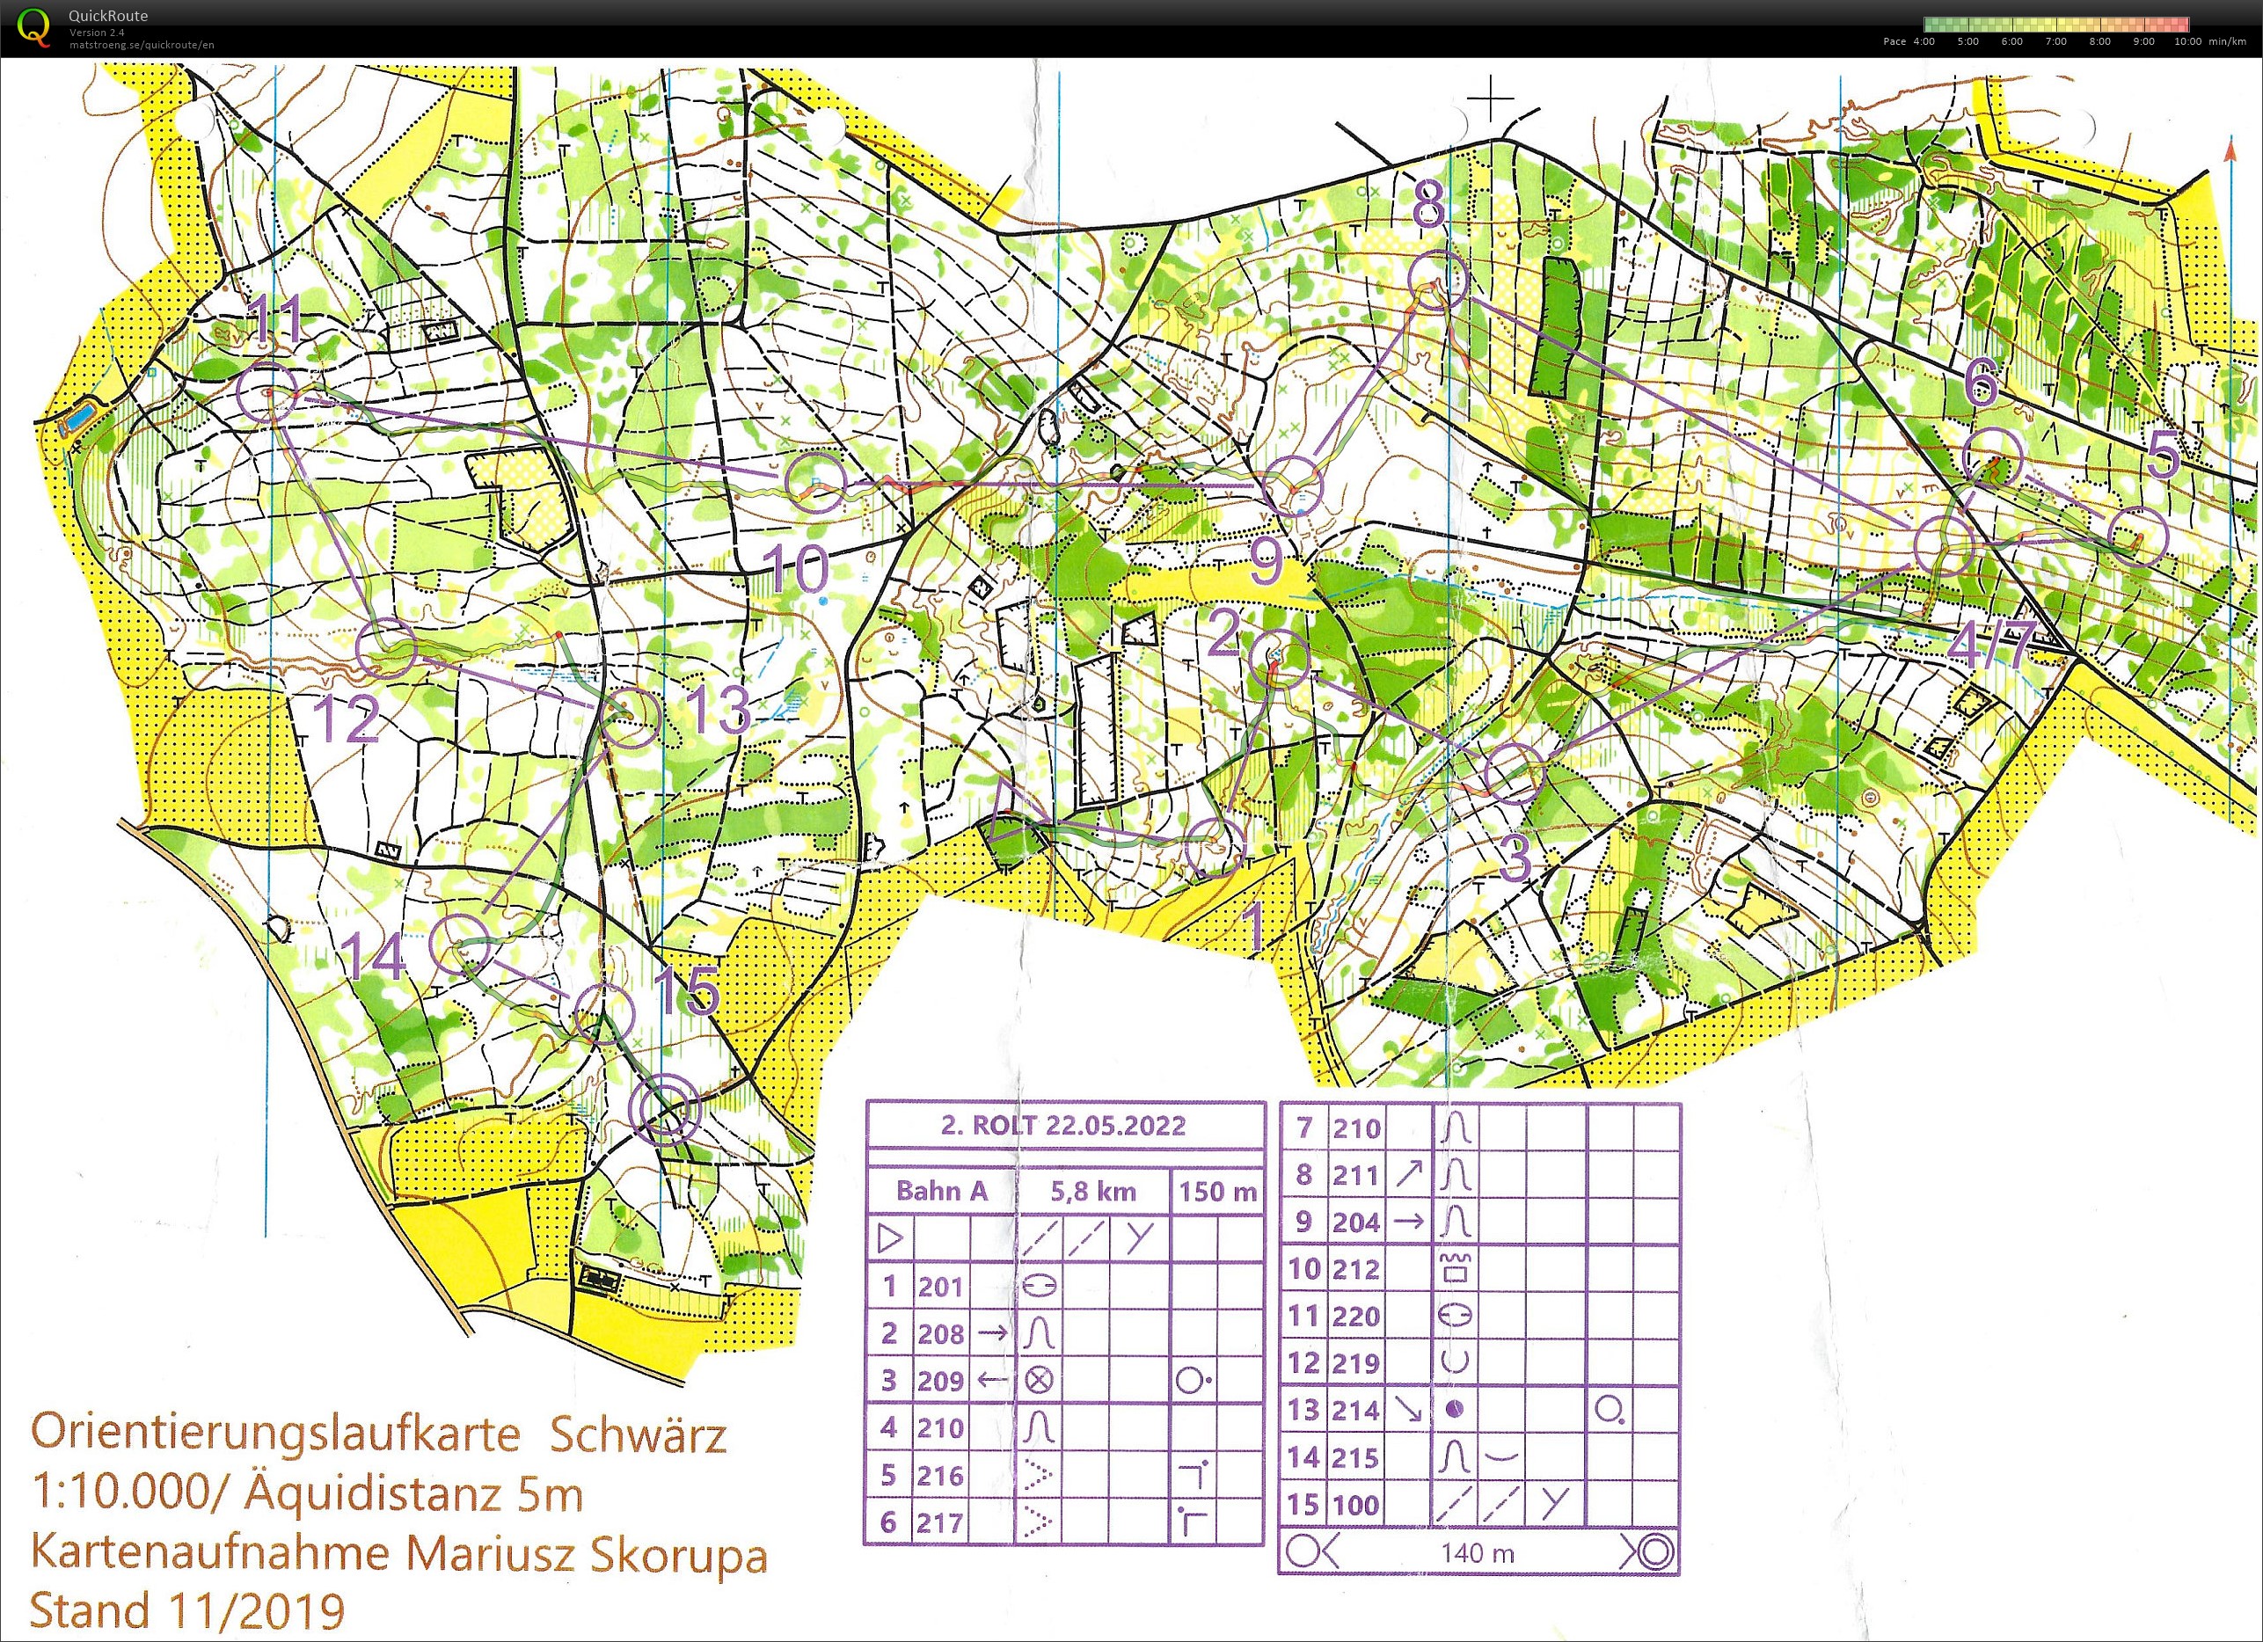Click the north arrow at map edge
The width and height of the screenshot is (2263, 1642).
2230,150
